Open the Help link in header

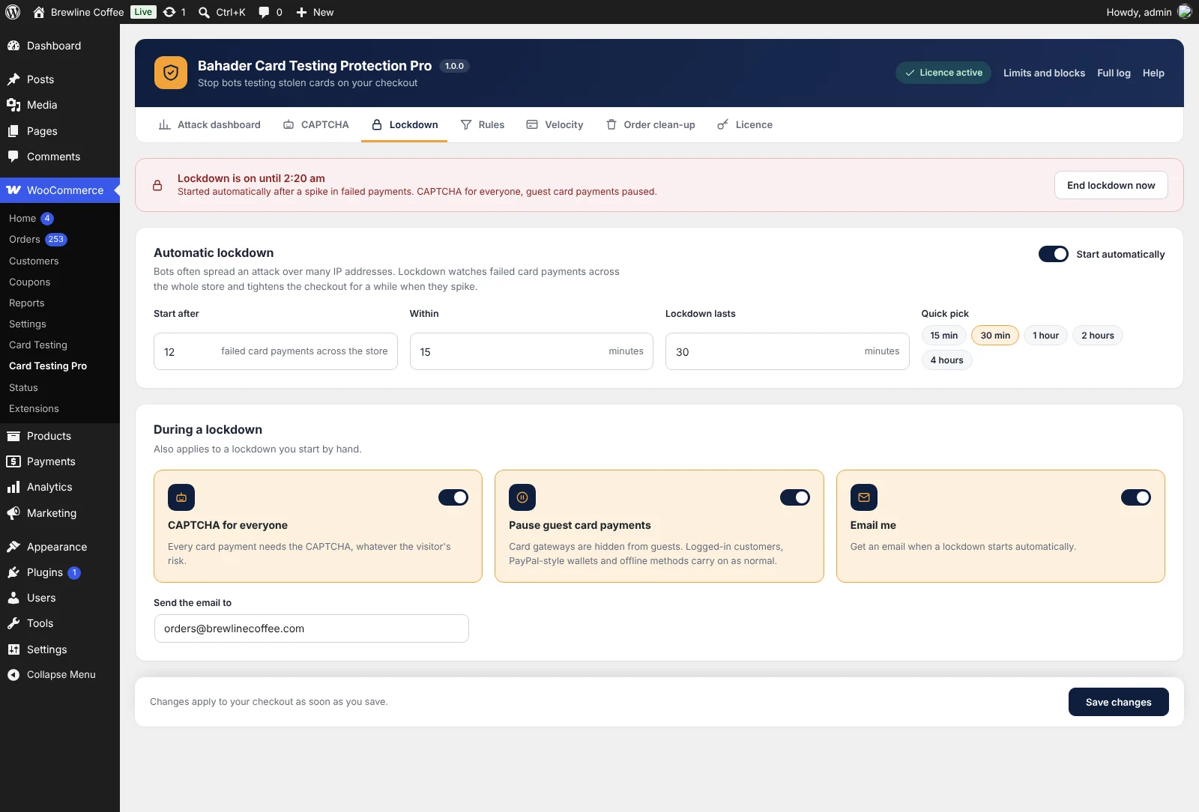pos(1153,73)
